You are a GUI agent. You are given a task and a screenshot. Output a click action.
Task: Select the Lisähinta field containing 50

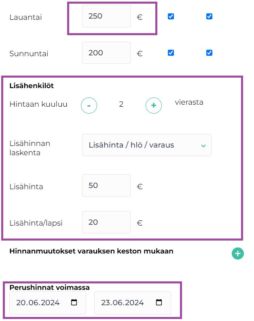click(x=106, y=186)
